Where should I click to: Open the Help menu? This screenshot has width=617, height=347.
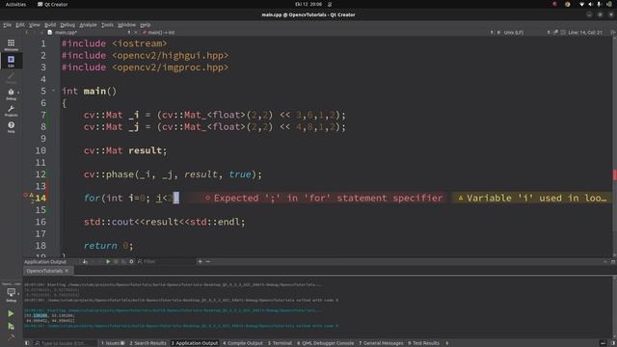[146, 25]
